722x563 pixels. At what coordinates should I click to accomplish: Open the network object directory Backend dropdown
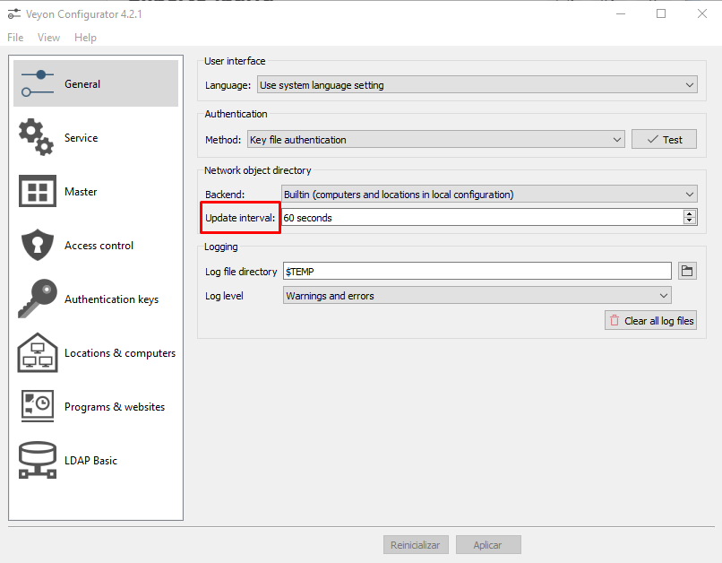(x=489, y=194)
